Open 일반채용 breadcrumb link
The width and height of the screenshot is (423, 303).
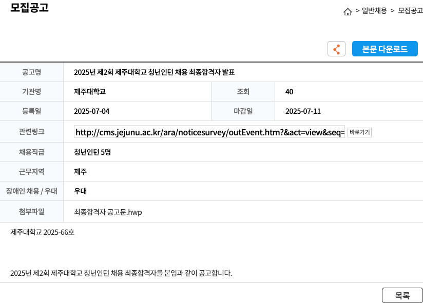[374, 10]
